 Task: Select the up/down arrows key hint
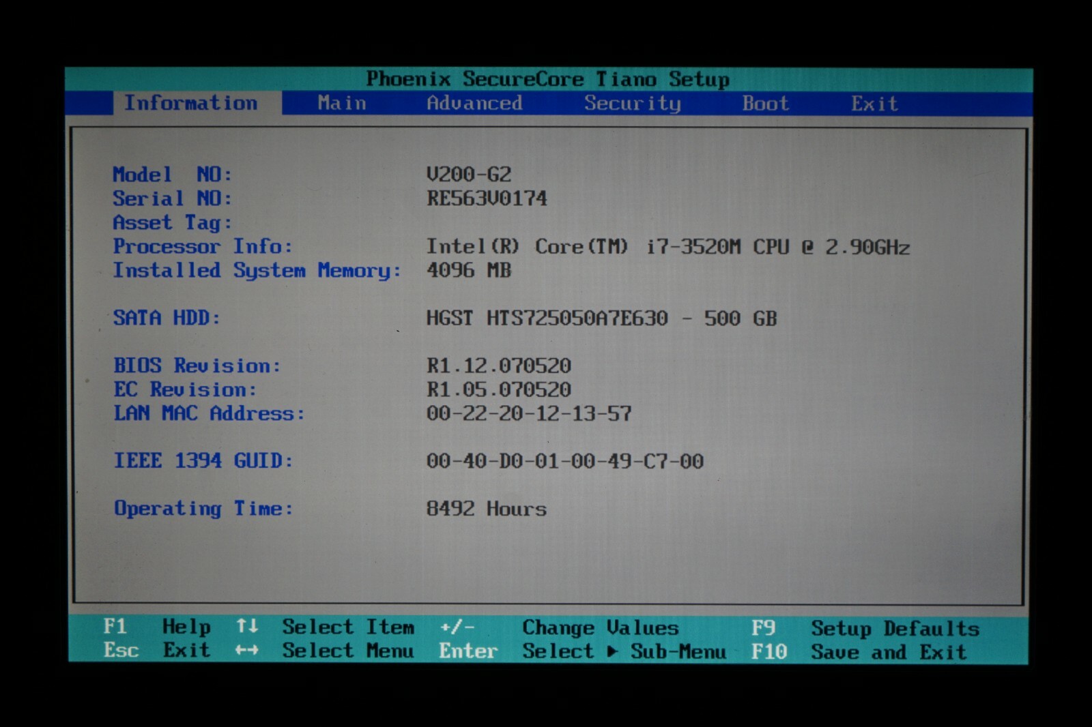click(x=247, y=626)
